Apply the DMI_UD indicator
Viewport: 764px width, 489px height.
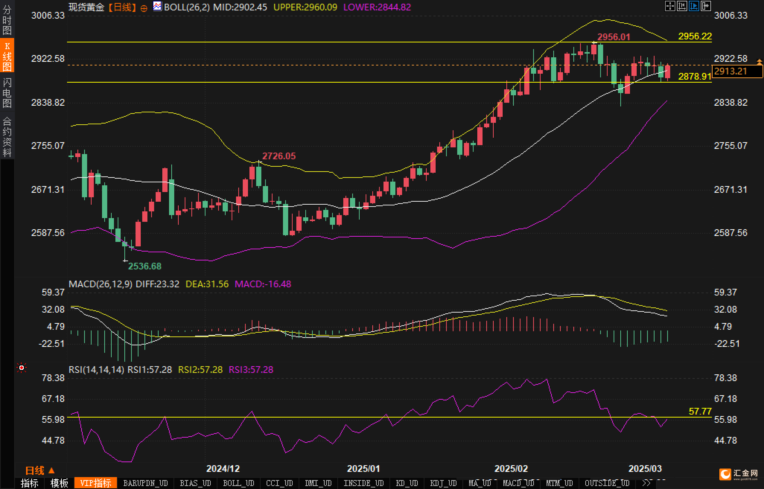[x=318, y=483]
